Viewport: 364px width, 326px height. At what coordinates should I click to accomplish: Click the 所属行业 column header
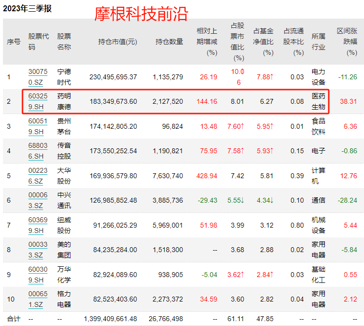(318, 42)
